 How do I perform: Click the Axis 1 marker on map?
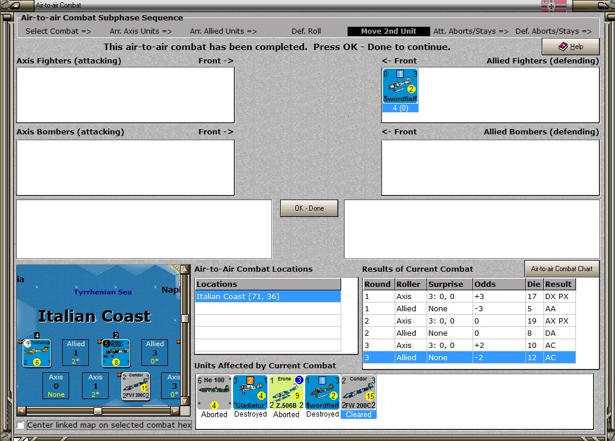coord(95,386)
